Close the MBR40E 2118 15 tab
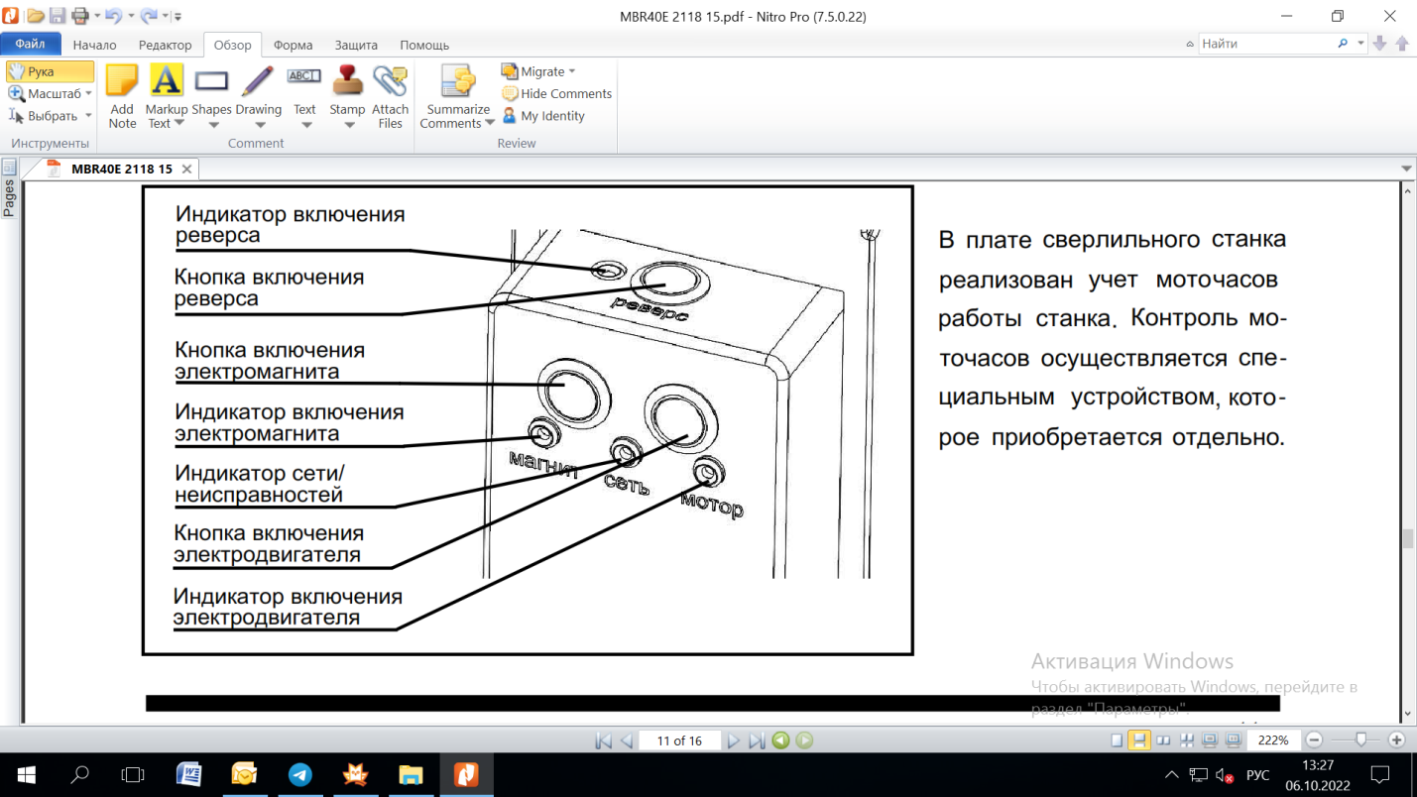1417x797 pixels. 186,170
